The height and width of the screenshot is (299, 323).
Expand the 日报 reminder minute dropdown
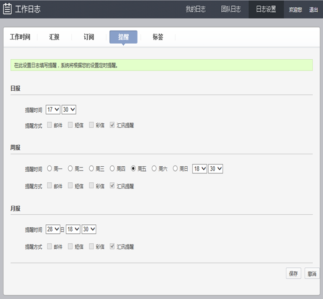(69, 109)
